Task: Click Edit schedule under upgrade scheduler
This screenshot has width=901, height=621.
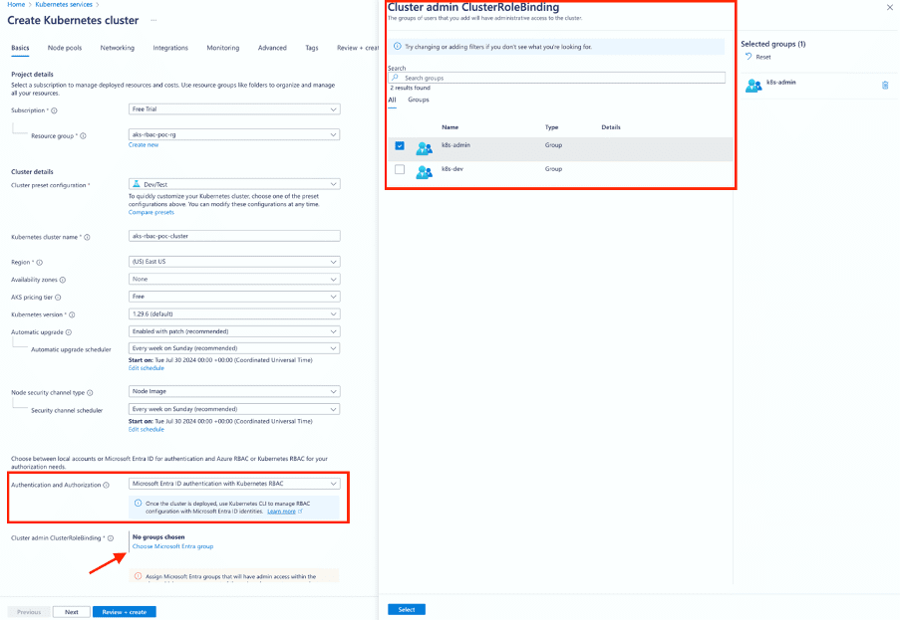Action: coord(146,368)
